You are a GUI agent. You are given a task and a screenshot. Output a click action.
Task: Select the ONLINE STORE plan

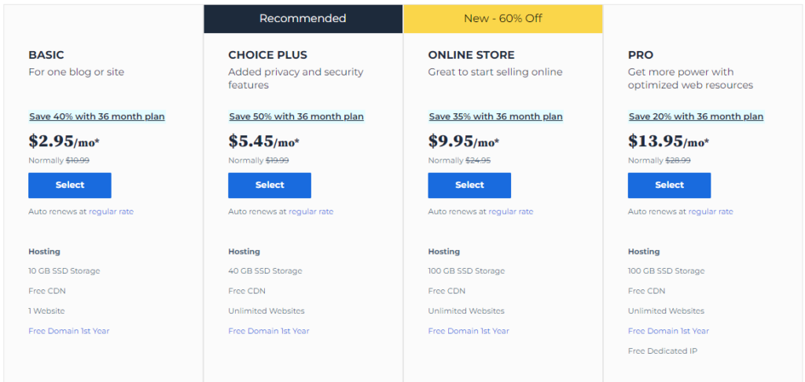pos(469,185)
